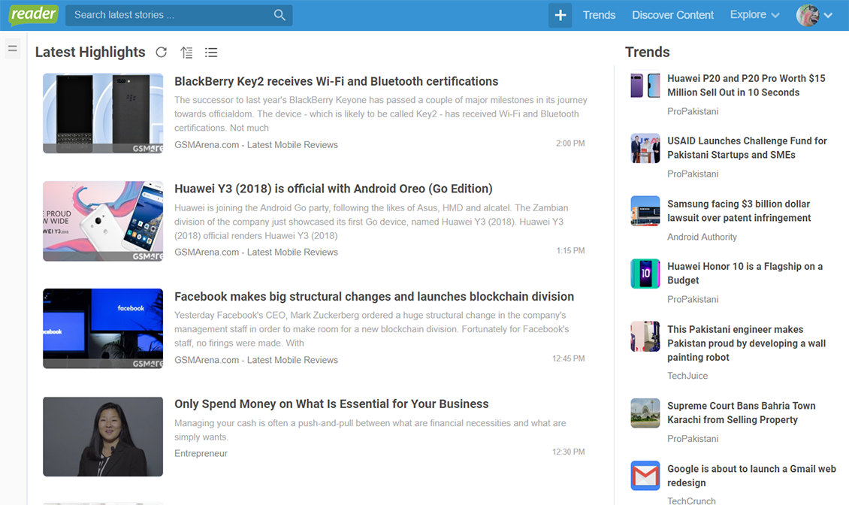Click the search magnifier icon
The height and width of the screenshot is (505, 849).
pyautogui.click(x=279, y=15)
